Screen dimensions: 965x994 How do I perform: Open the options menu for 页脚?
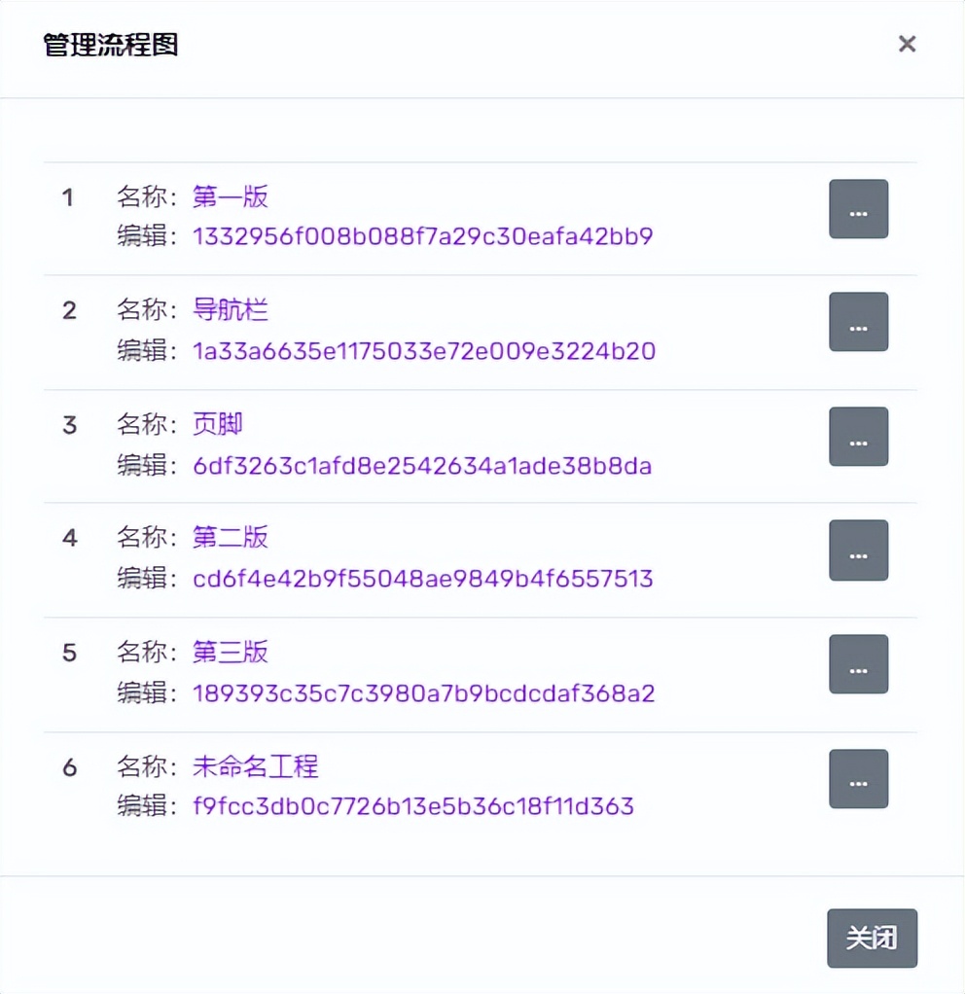tap(858, 436)
